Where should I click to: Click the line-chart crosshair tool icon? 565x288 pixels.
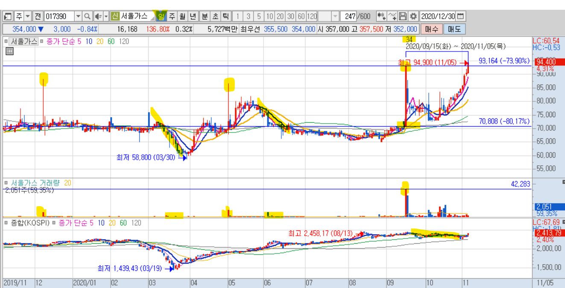click(x=392, y=16)
